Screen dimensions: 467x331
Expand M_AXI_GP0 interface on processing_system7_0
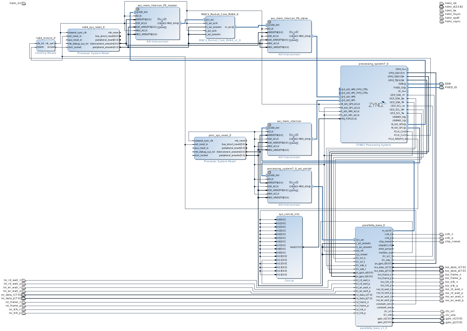click(405, 124)
